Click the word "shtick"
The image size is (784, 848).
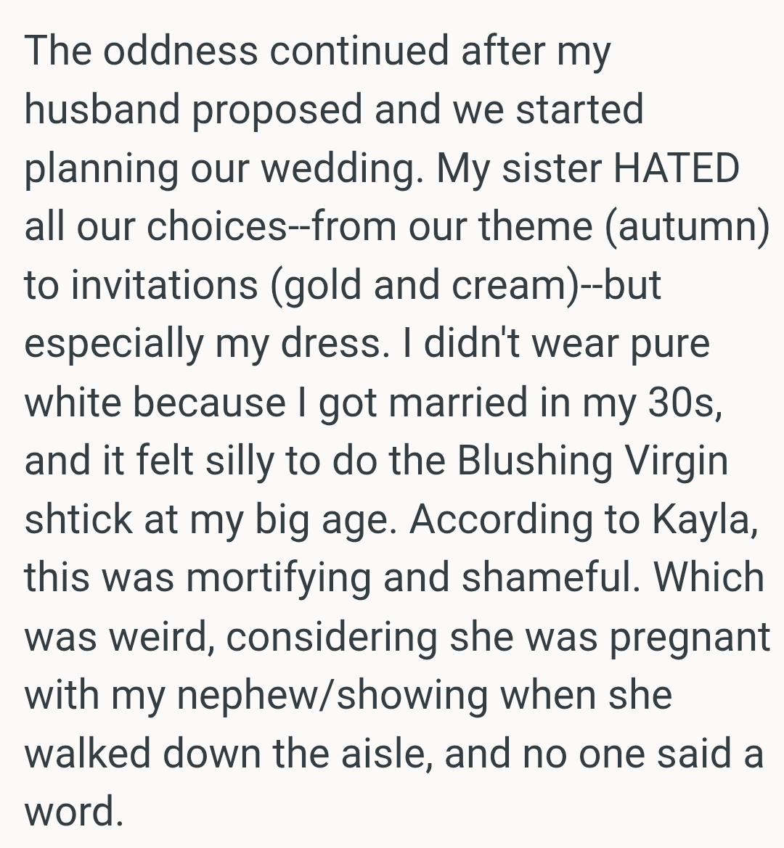pos(77,519)
